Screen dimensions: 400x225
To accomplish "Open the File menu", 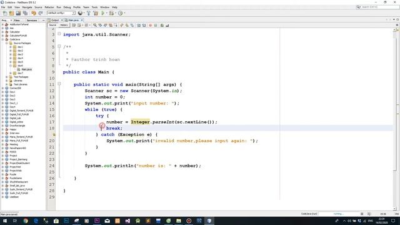I will 3,7.
